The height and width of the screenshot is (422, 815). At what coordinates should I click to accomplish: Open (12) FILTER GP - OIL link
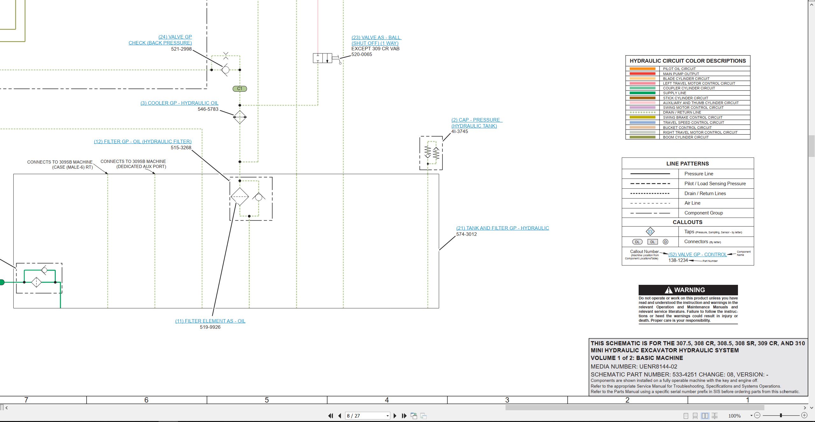[143, 142]
